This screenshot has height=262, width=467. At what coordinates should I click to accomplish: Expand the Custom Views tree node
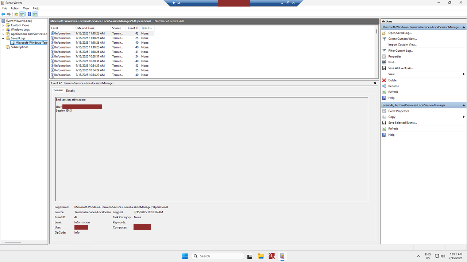coord(3,25)
